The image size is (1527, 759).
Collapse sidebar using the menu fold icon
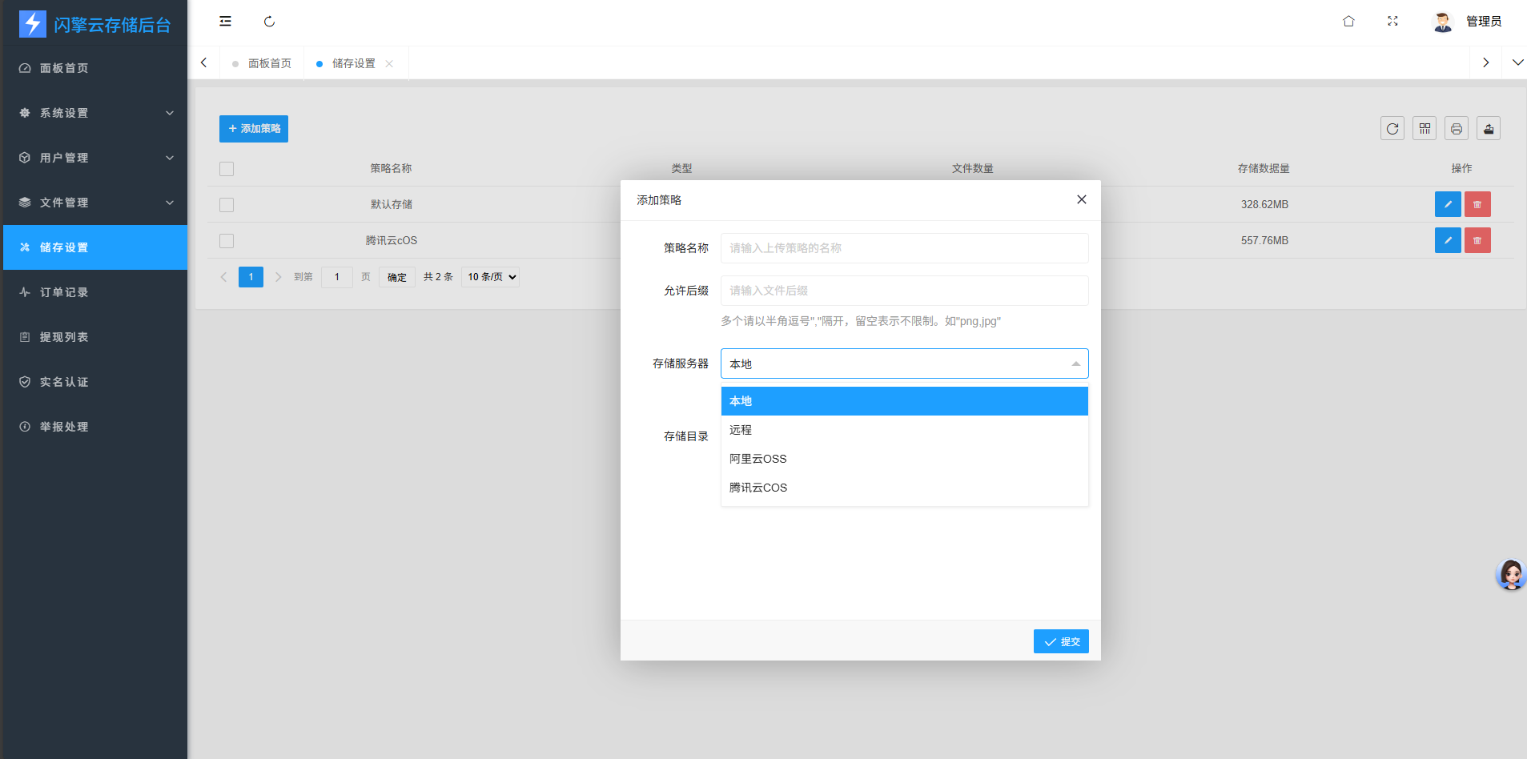(225, 22)
